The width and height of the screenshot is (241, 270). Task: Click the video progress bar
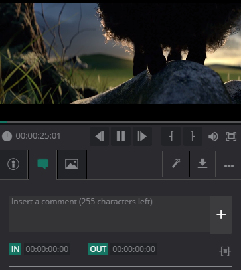tap(120, 122)
